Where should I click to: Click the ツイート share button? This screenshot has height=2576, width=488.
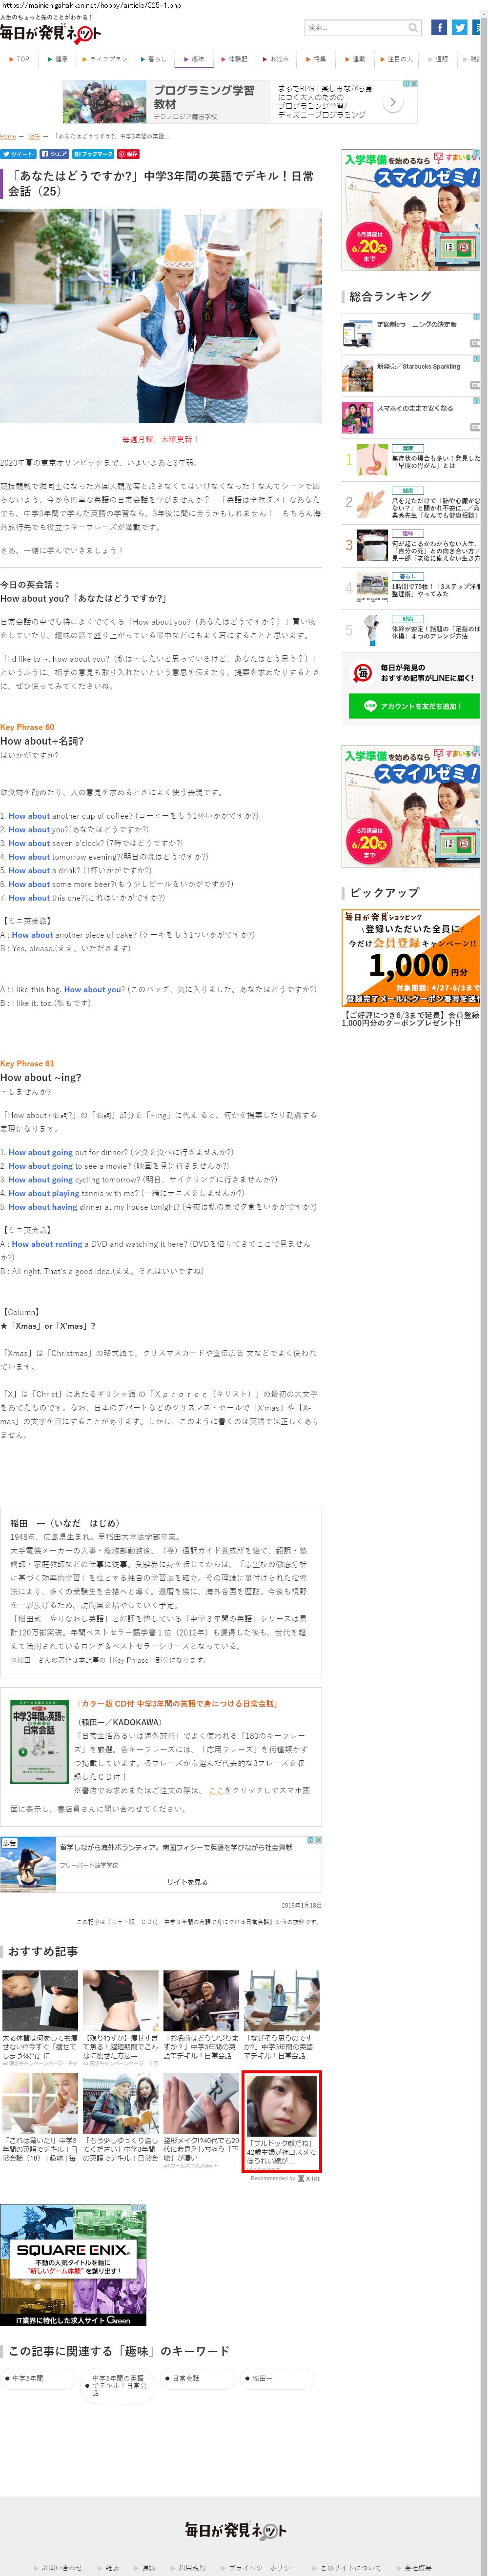point(18,154)
